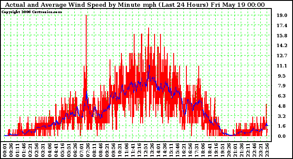Click the 16:21 time label
The height and width of the screenshot is (159, 293).
click(x=184, y=150)
